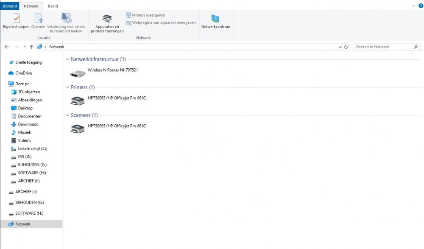Viewport: 424px width, 249px height.
Task: Select OneDrive in the sidebar
Action: [x=23, y=73]
